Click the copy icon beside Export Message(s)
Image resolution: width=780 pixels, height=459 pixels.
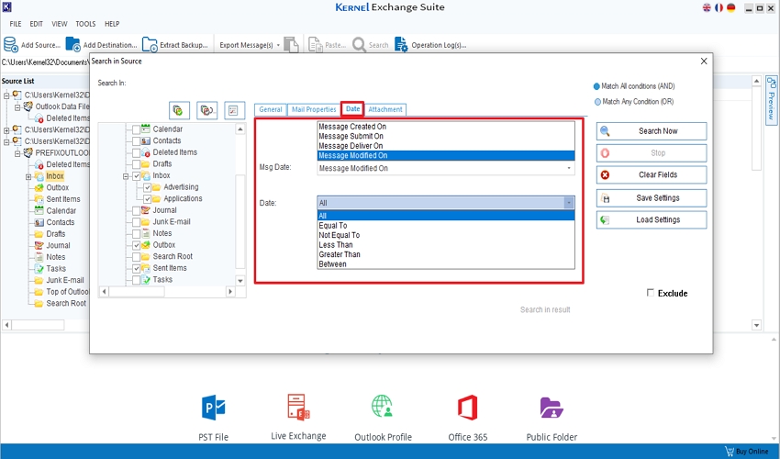291,44
